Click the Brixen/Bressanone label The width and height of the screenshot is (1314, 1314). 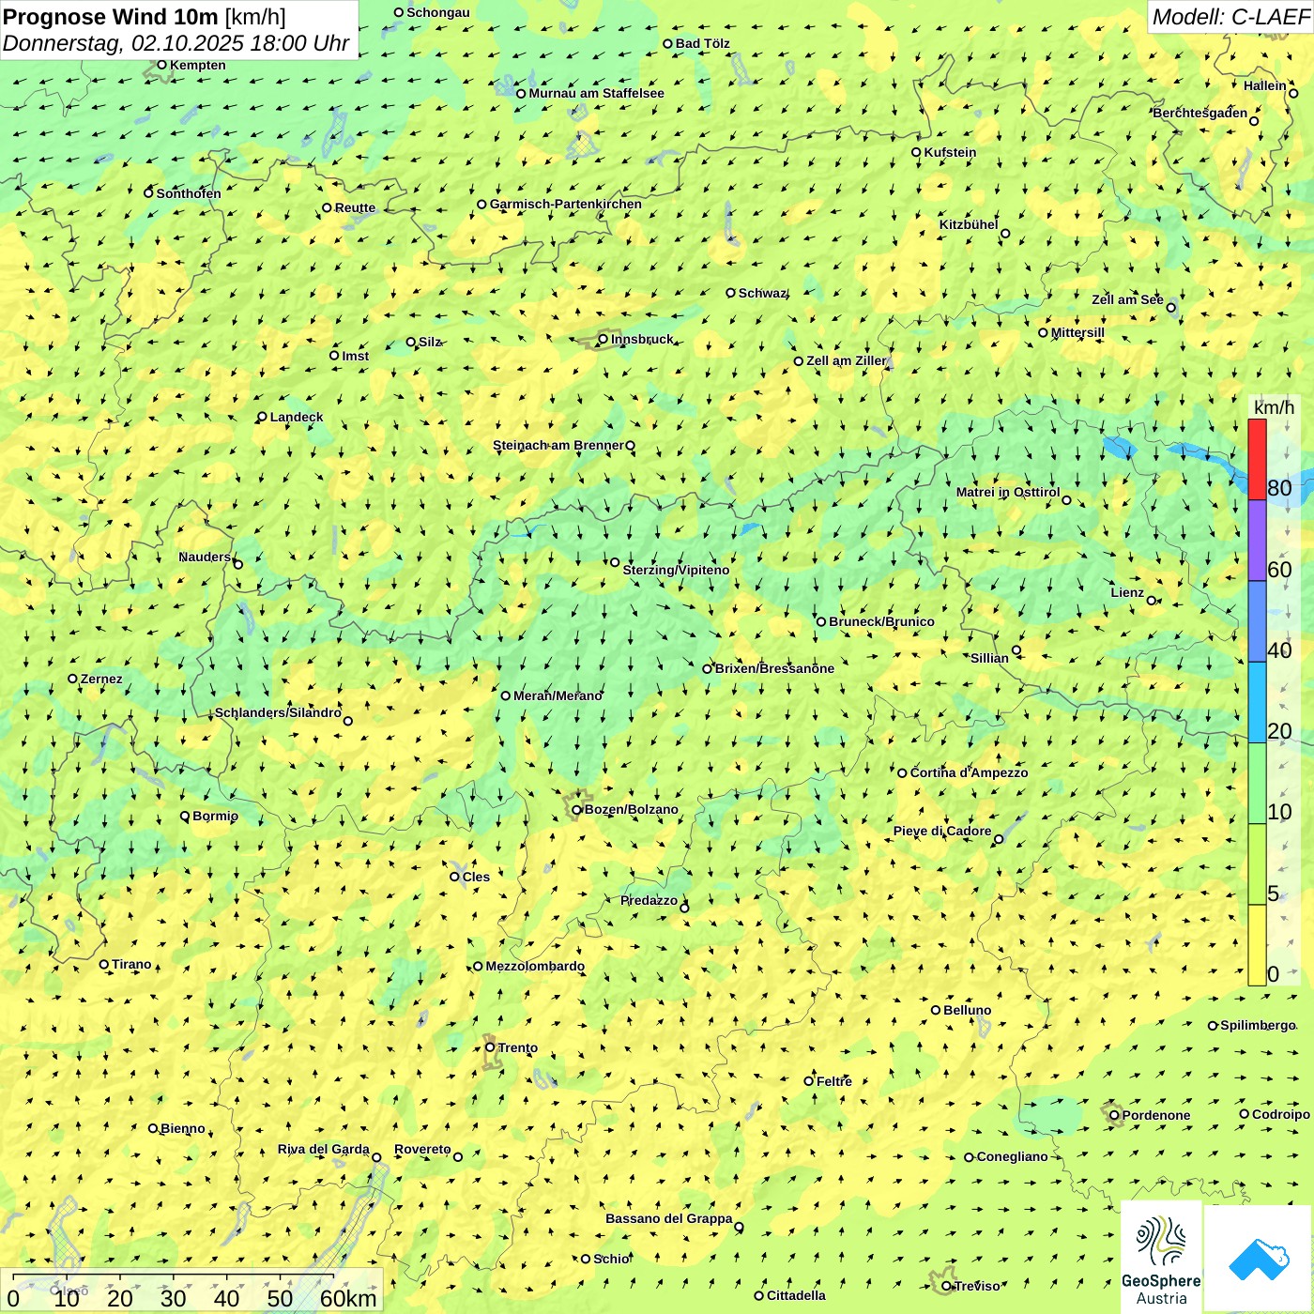774,668
